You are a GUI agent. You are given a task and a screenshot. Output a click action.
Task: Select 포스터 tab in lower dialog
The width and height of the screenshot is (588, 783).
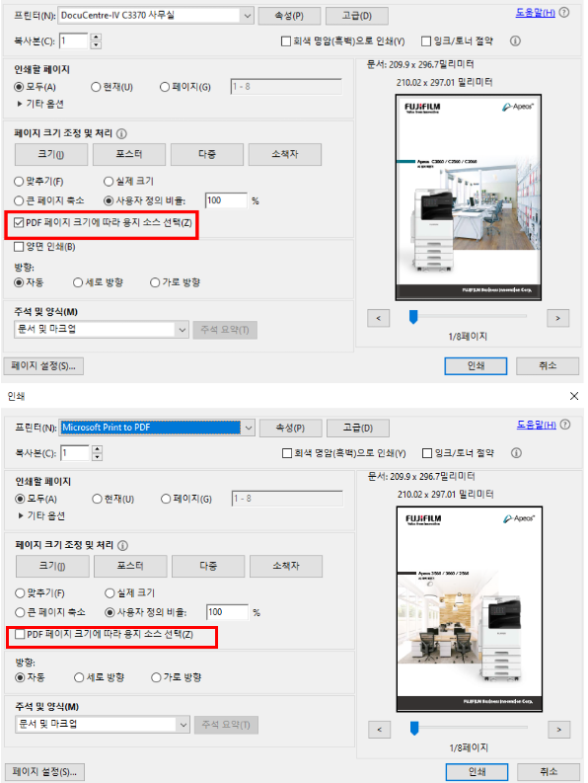[130, 567]
